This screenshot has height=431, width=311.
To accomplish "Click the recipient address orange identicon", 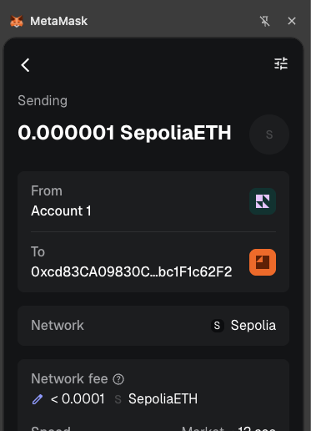I will coord(263,262).
